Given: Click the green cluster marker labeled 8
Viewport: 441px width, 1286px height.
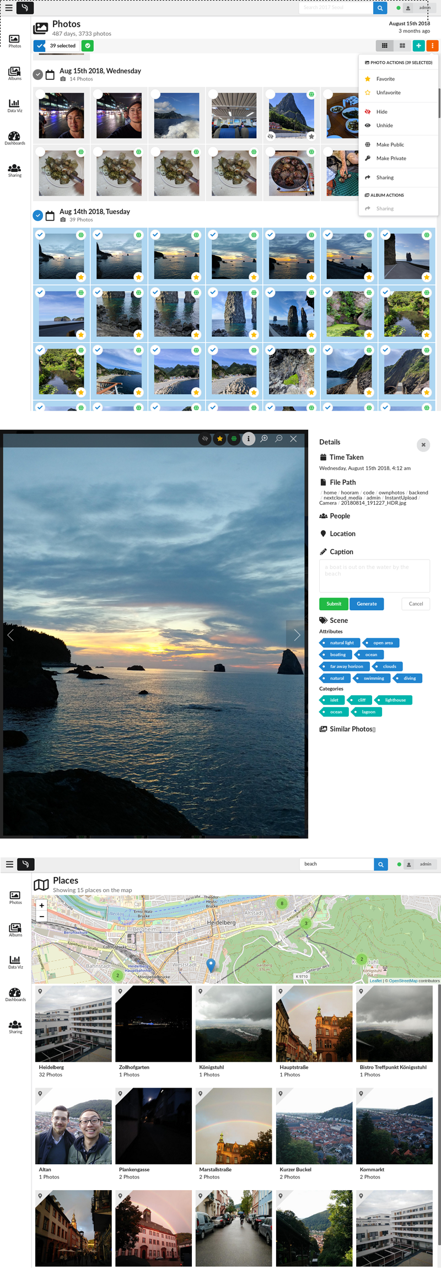Looking at the screenshot, I should coord(282,903).
